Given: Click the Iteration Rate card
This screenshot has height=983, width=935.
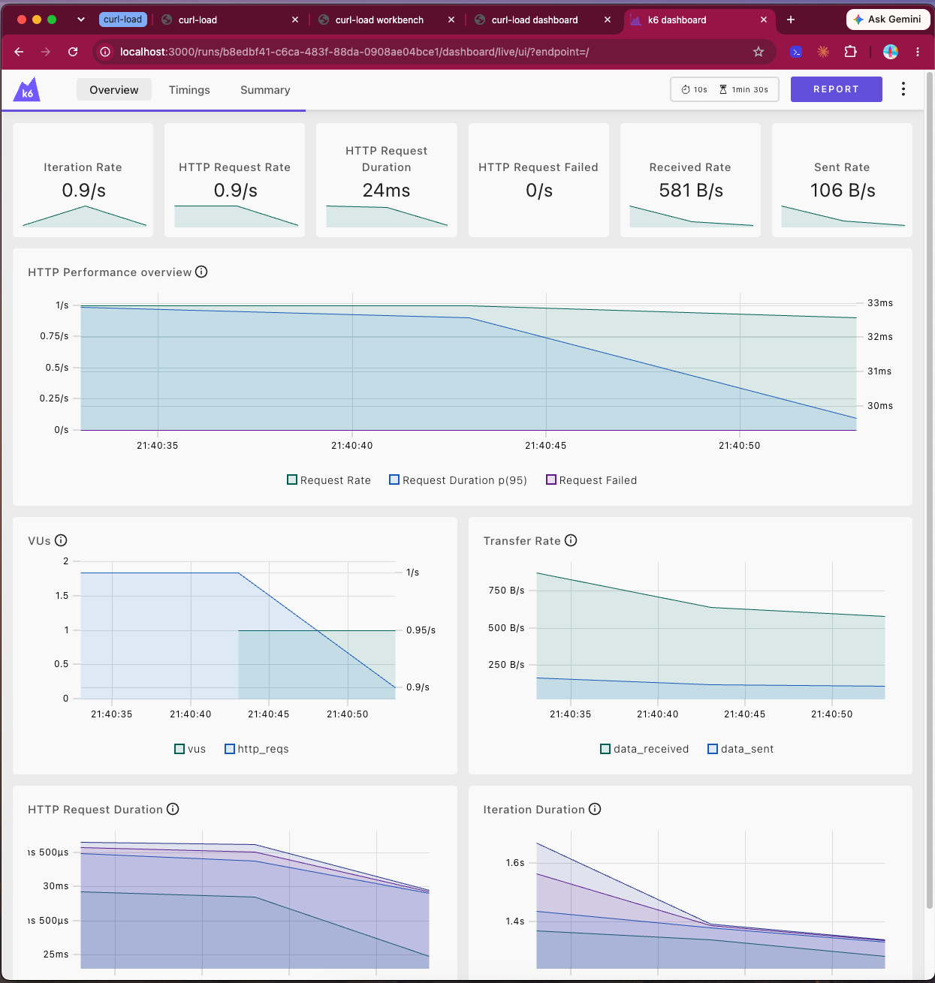Looking at the screenshot, I should pos(83,180).
